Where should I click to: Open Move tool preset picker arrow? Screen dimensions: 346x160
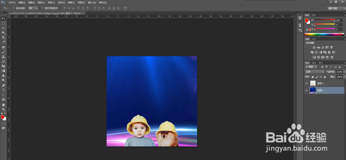pyautogui.click(x=9, y=8)
